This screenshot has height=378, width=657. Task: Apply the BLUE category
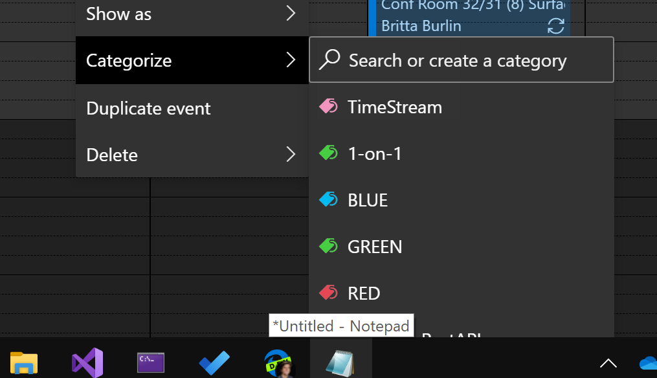462,200
